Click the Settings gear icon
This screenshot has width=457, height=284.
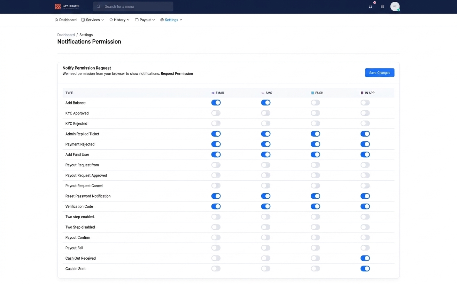162,20
